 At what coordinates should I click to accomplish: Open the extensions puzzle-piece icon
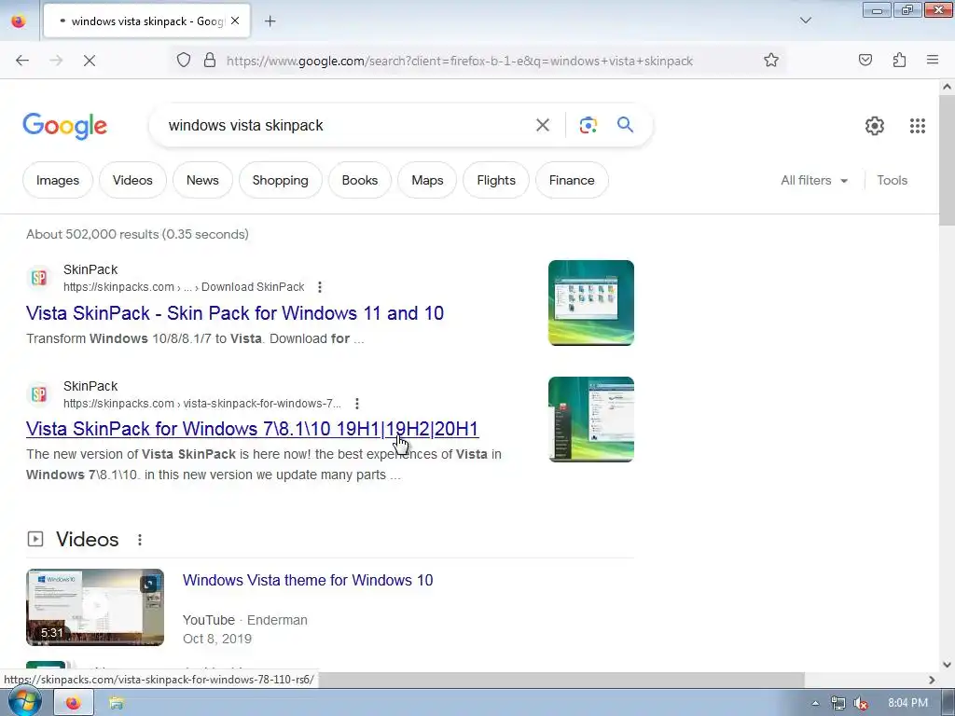pyautogui.click(x=900, y=61)
